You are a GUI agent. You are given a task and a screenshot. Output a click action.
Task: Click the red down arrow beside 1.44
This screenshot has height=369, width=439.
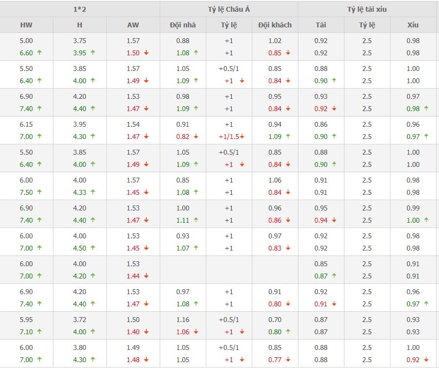[x=146, y=276]
